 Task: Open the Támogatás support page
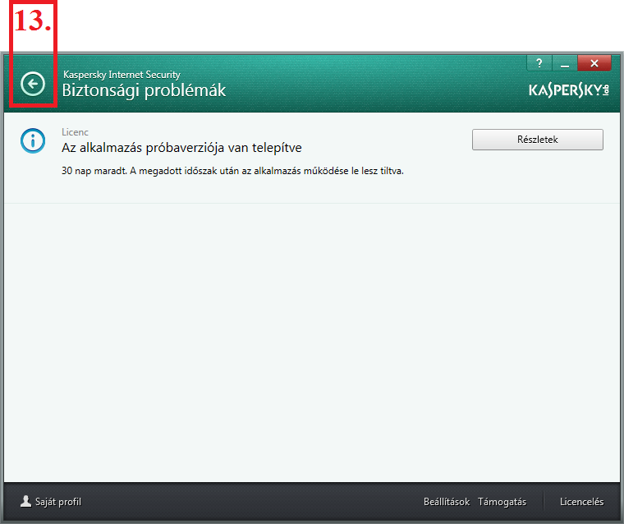tap(502, 502)
